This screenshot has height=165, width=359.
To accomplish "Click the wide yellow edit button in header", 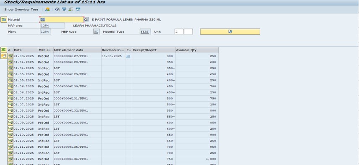I will coord(230,31).
